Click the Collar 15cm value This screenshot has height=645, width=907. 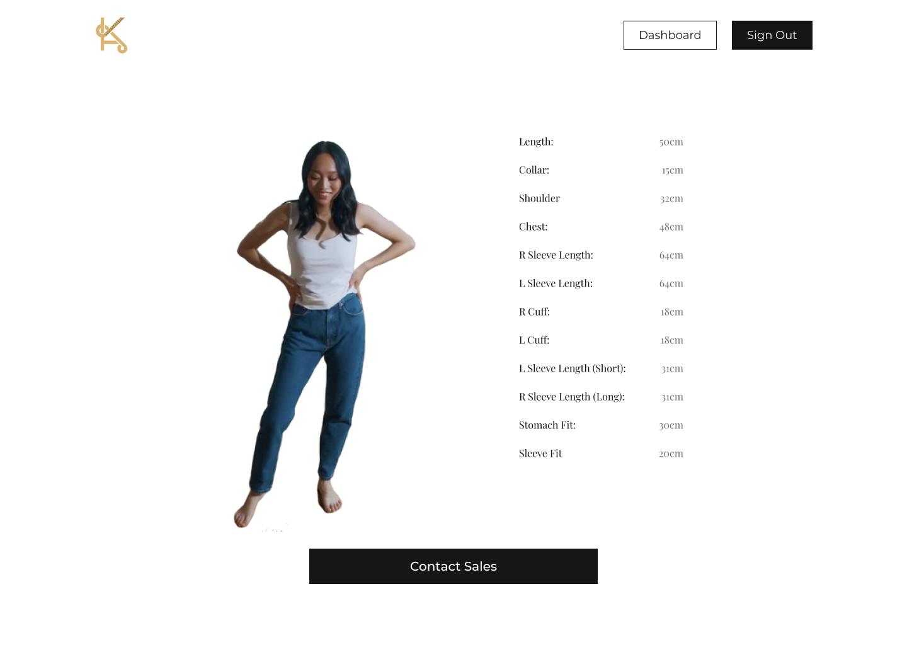pyautogui.click(x=672, y=170)
